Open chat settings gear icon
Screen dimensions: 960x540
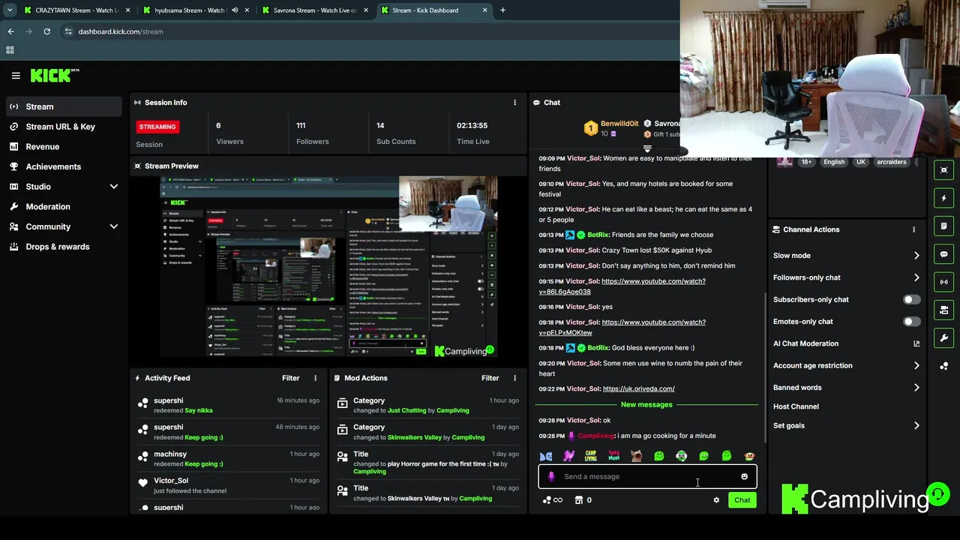click(716, 500)
